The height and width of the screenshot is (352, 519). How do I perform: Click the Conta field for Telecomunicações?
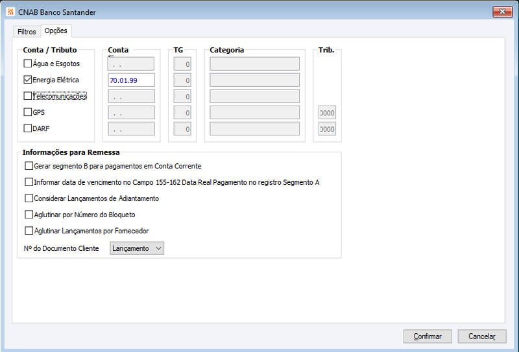tap(132, 97)
